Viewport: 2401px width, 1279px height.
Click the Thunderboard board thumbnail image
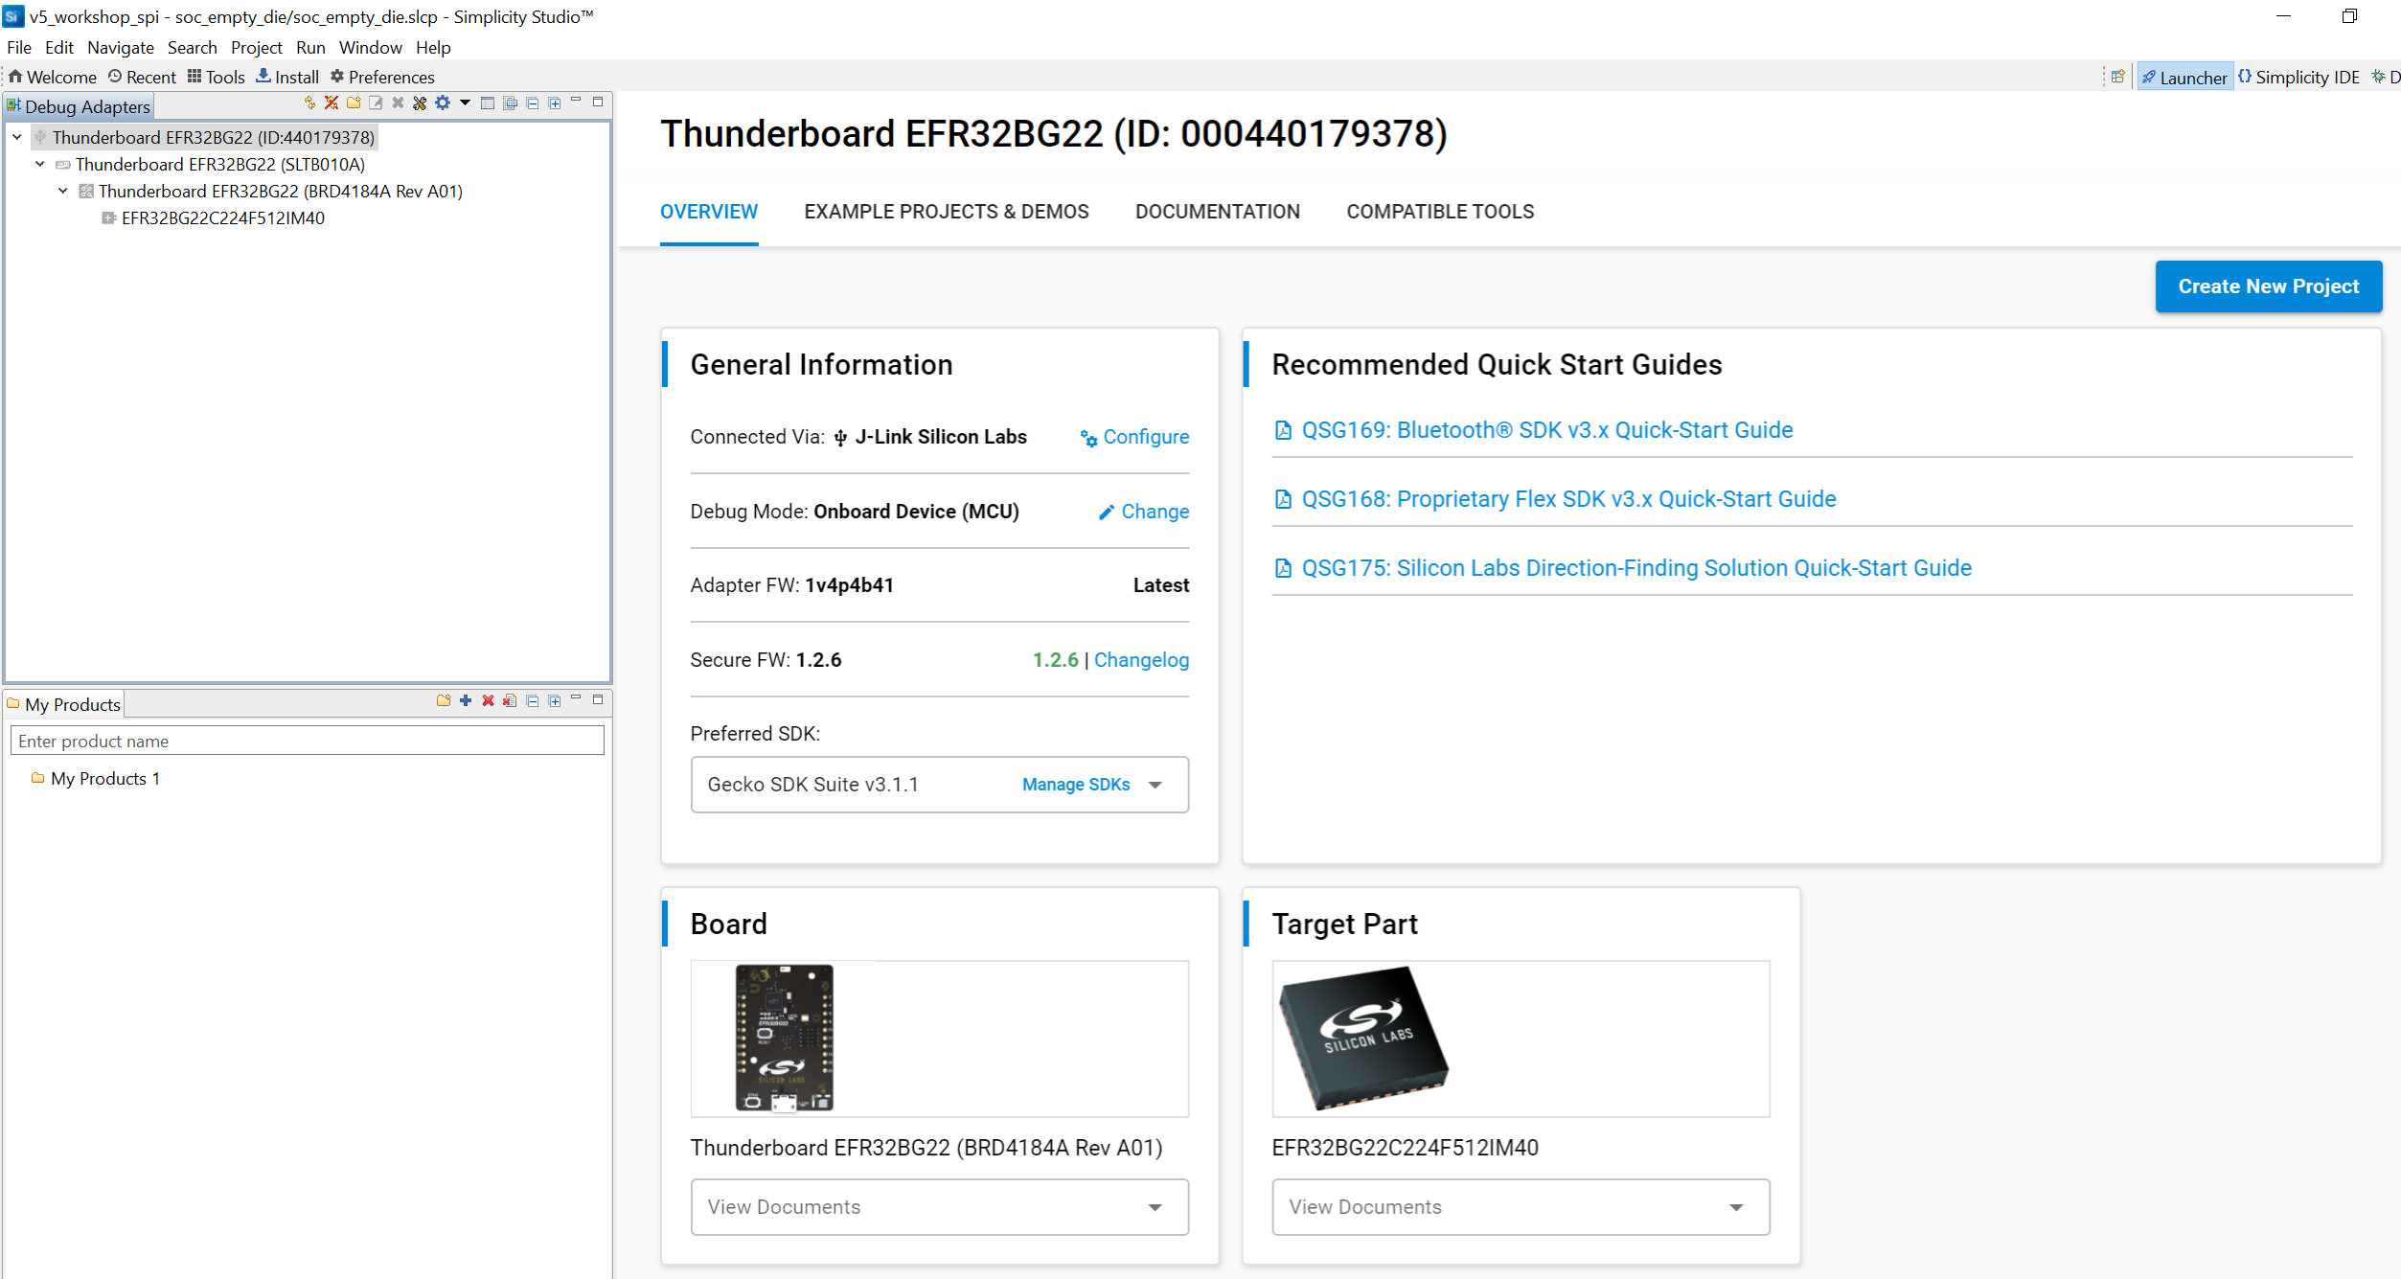(784, 1039)
